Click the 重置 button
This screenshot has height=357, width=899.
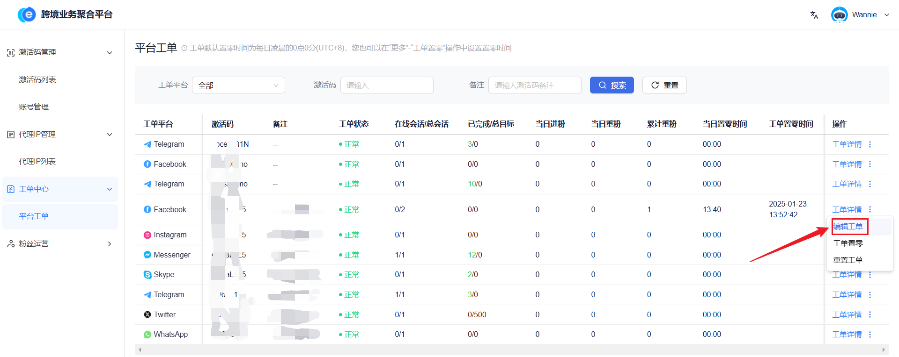[x=664, y=85]
